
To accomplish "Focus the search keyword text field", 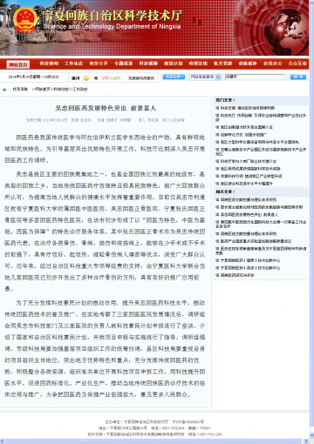I will (x=255, y=77).
